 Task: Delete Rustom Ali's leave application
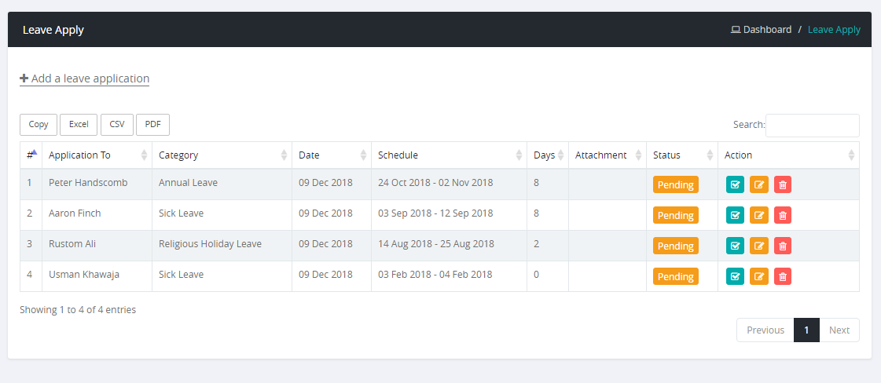(x=783, y=246)
